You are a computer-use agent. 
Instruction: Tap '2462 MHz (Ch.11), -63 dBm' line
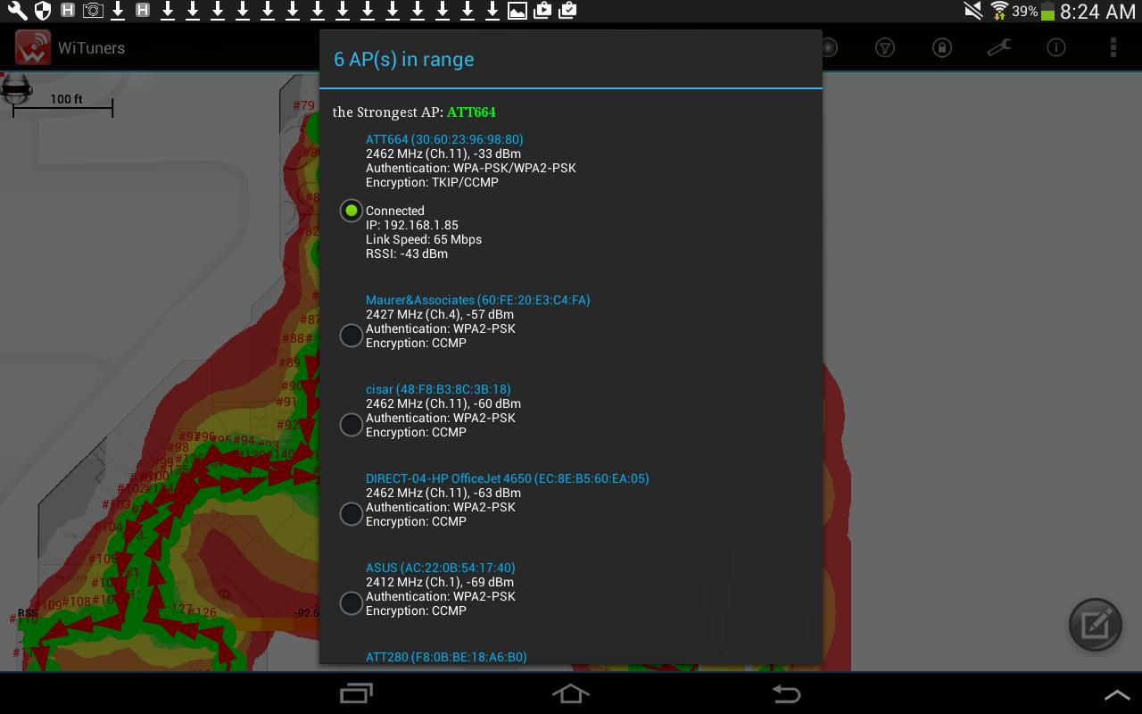coord(443,493)
